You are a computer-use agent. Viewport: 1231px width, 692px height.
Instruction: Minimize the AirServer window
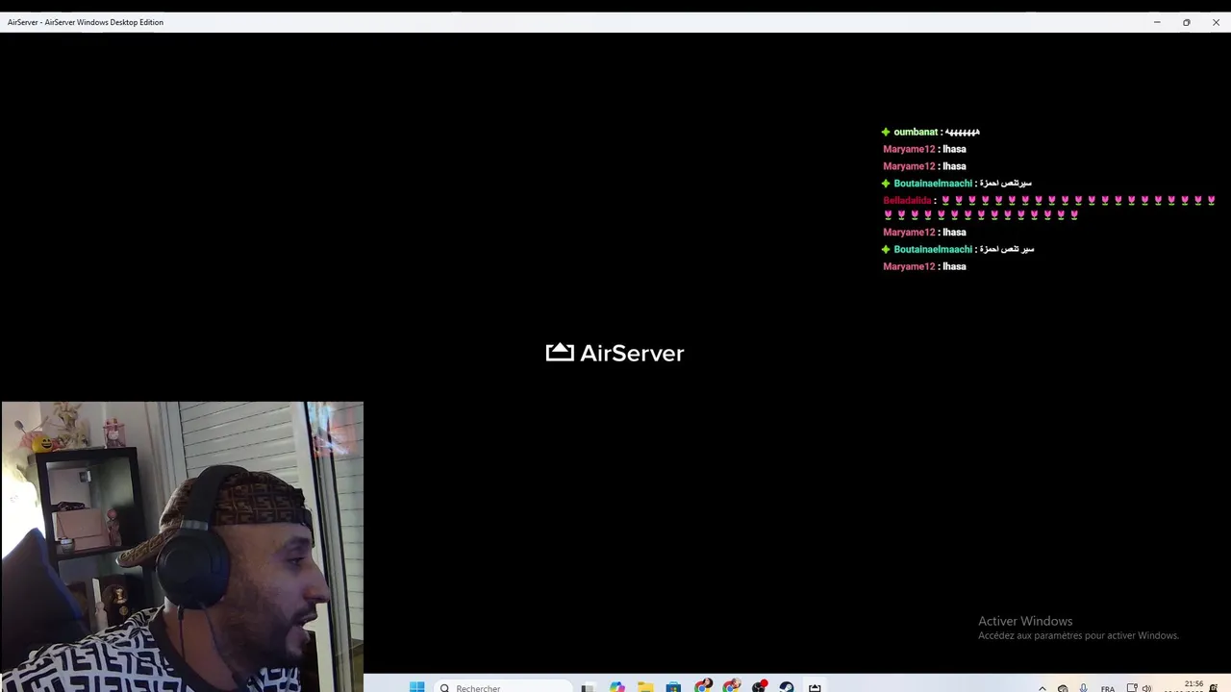pyautogui.click(x=1157, y=22)
